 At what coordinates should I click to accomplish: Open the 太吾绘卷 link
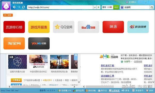tap(58, 80)
